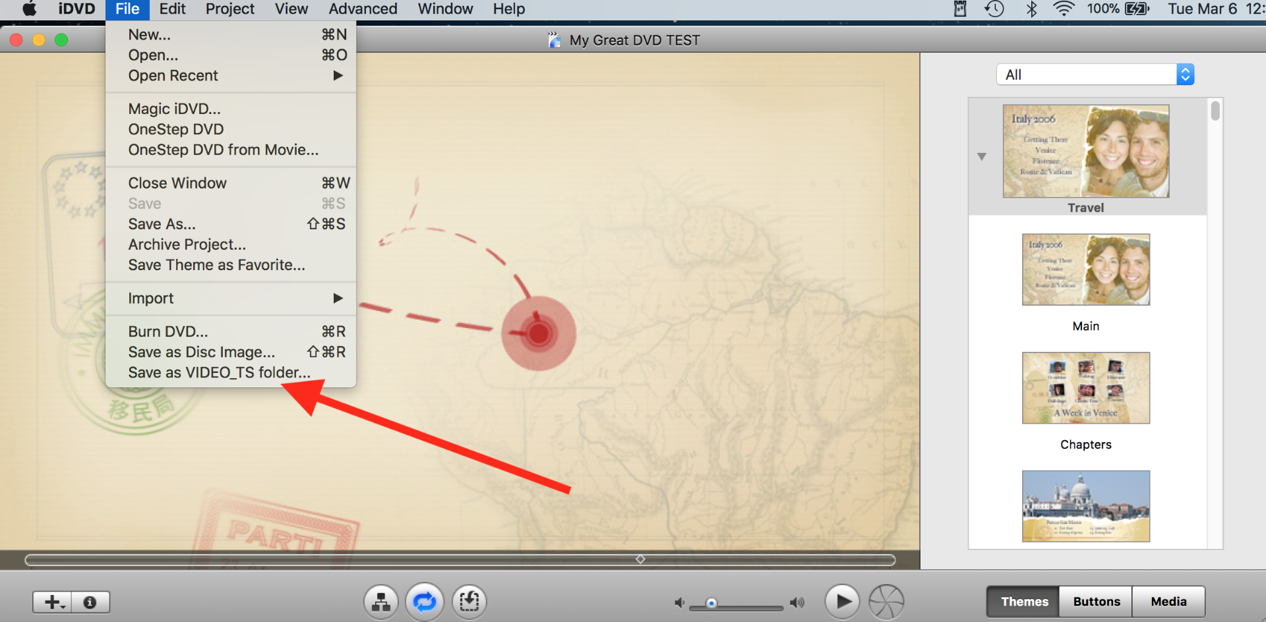Open the Window menu
The height and width of the screenshot is (622, 1266).
(445, 9)
